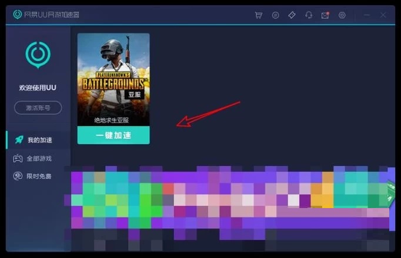Image resolution: width=401 pixels, height=258 pixels.
Task: Open the settings gear icon
Action: 342,15
